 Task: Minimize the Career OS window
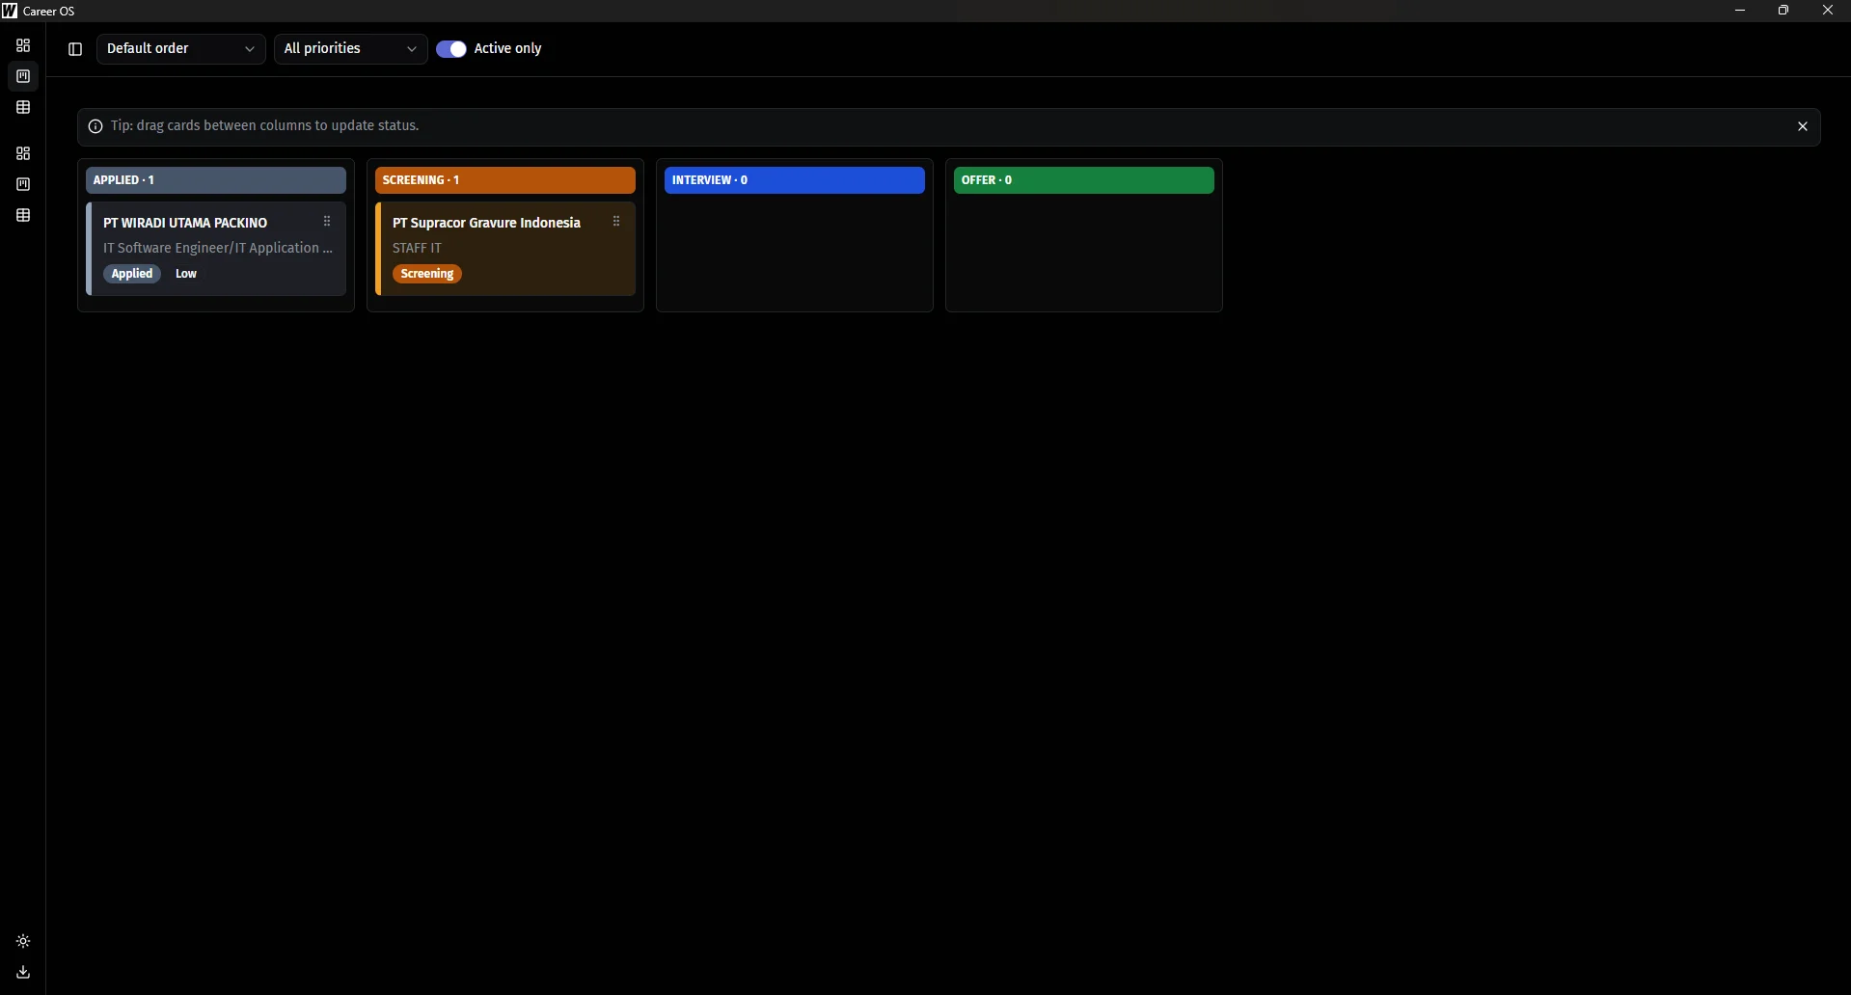1740,11
